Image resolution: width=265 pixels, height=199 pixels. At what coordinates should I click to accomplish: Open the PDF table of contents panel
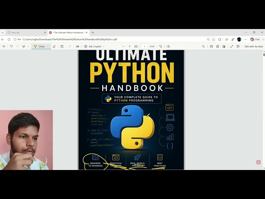pos(4,46)
